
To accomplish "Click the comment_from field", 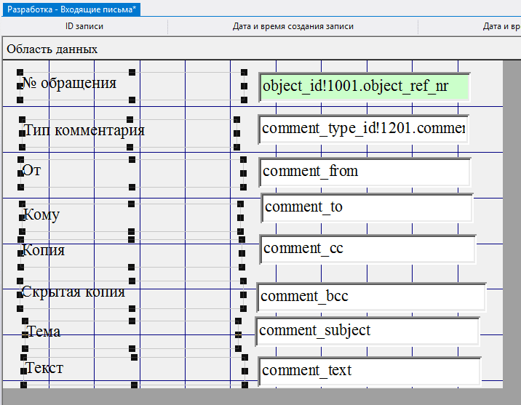I will pyautogui.click(x=365, y=172).
